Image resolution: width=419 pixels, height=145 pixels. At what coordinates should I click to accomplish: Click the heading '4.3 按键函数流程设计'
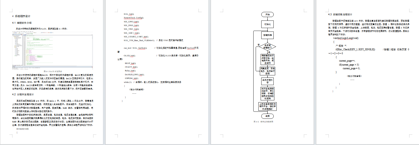click(x=340, y=15)
